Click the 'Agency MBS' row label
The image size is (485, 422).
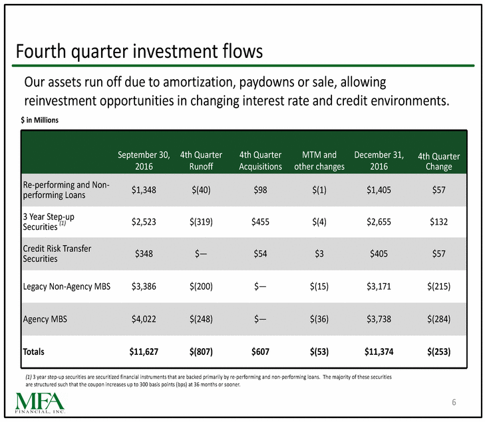[45, 319]
